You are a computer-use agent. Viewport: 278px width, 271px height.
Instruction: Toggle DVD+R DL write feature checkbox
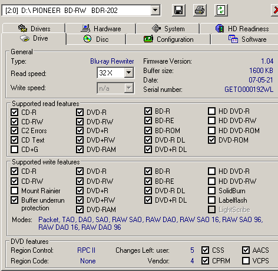coord(148,200)
